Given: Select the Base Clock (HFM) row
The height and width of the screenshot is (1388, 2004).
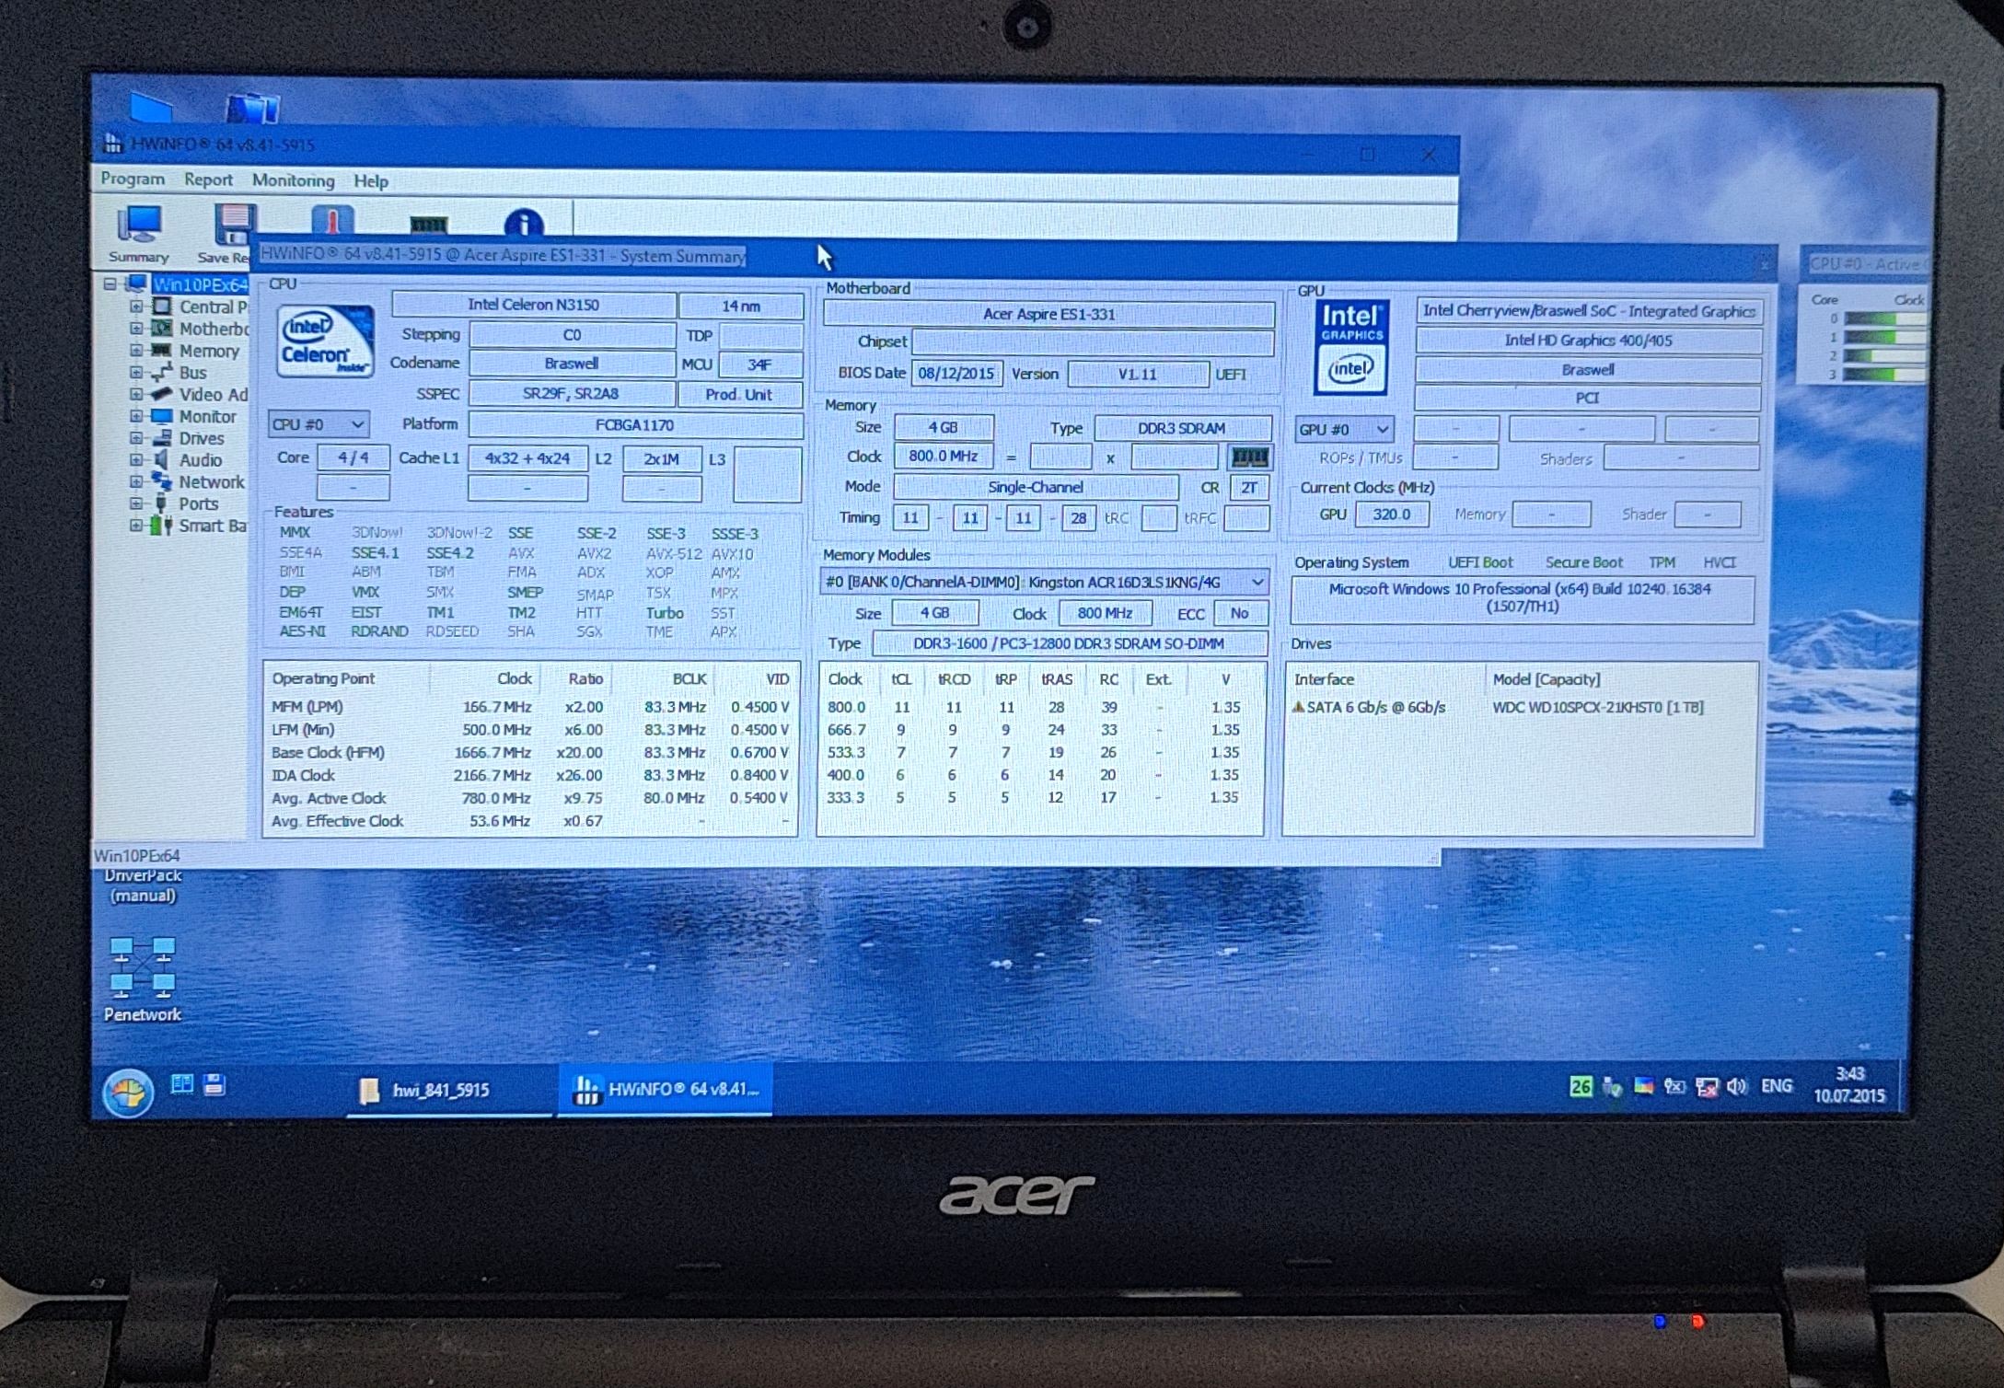Looking at the screenshot, I should (530, 752).
